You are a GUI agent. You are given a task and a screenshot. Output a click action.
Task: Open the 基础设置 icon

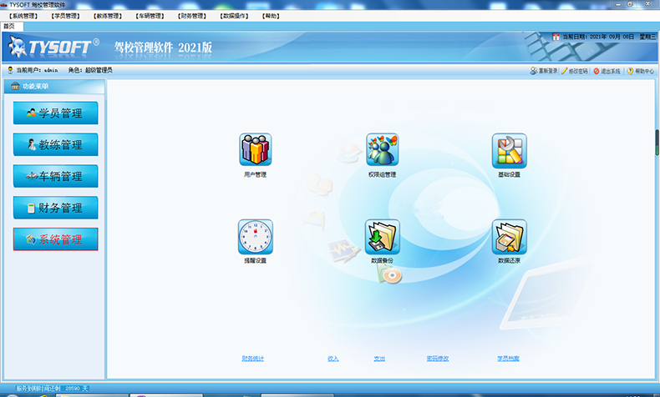click(x=509, y=150)
